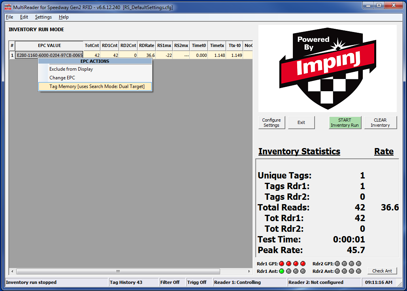This screenshot has height=291, width=407.
Task: Click Reader 2: Not configured status
Action: [316, 282]
